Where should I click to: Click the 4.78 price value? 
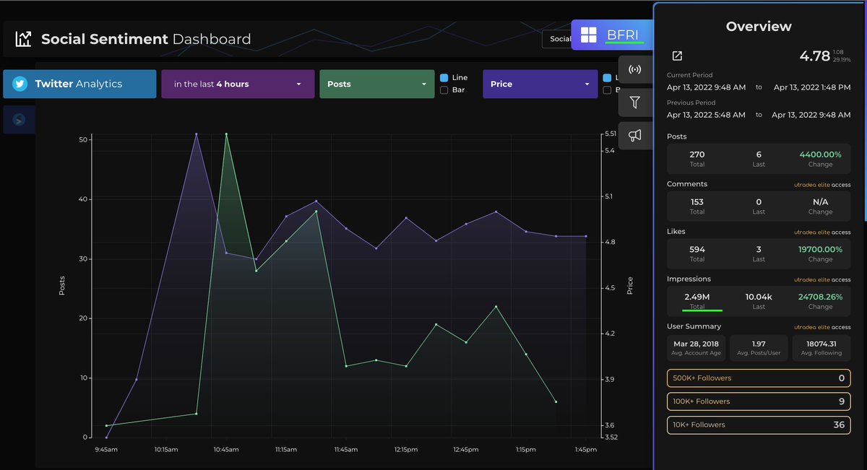coord(814,56)
